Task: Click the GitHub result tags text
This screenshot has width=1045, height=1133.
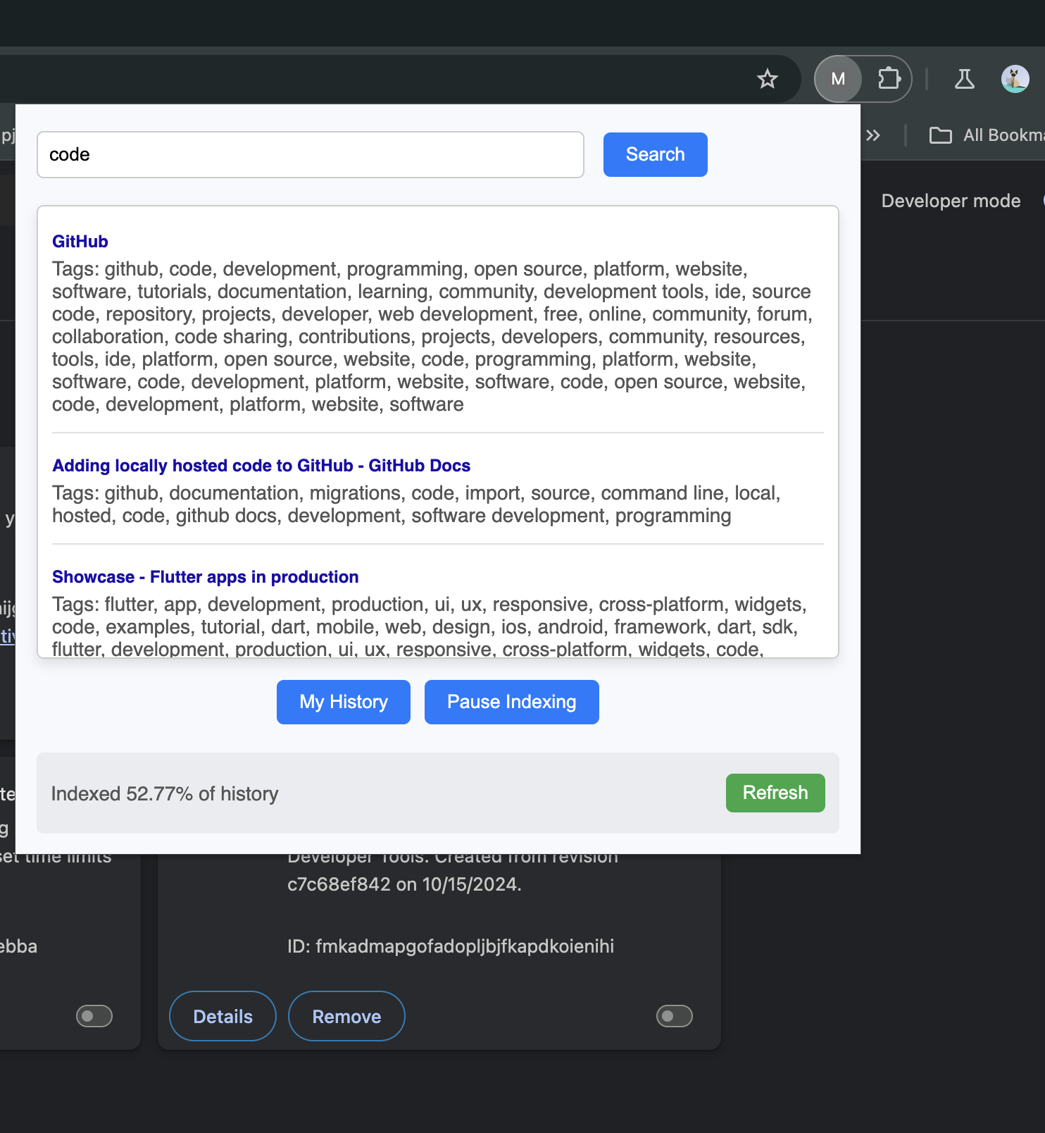Action: 432,337
